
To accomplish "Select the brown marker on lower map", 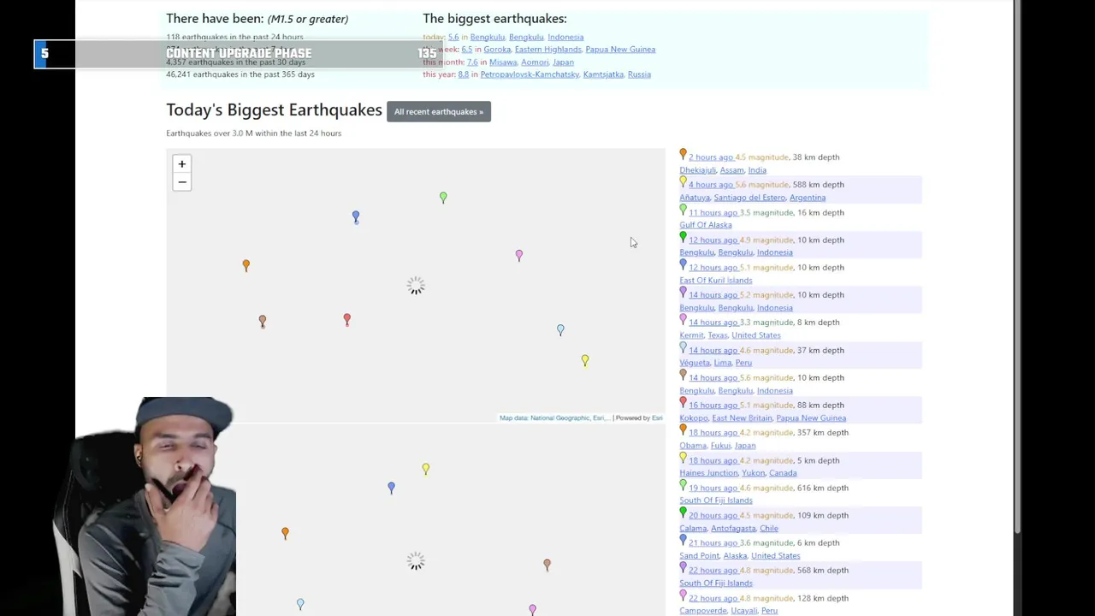I will (x=547, y=564).
